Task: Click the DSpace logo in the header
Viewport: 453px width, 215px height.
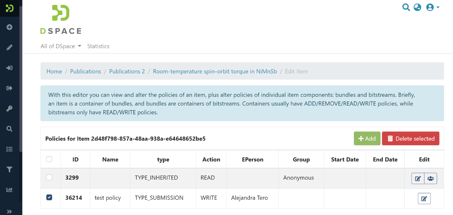Action: [61, 19]
